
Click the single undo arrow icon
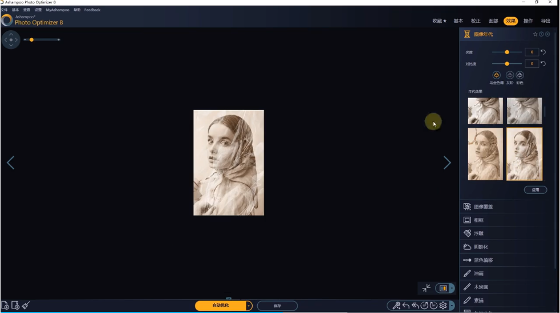pos(405,306)
